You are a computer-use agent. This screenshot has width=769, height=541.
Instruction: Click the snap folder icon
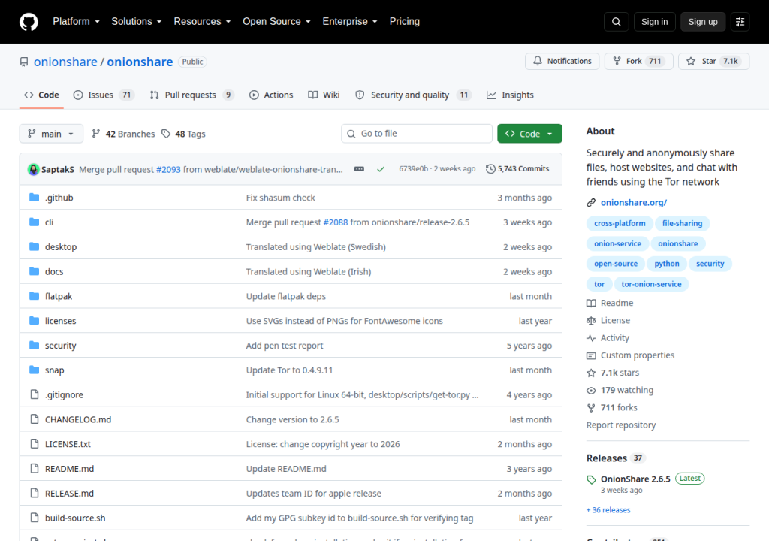pyautogui.click(x=34, y=370)
